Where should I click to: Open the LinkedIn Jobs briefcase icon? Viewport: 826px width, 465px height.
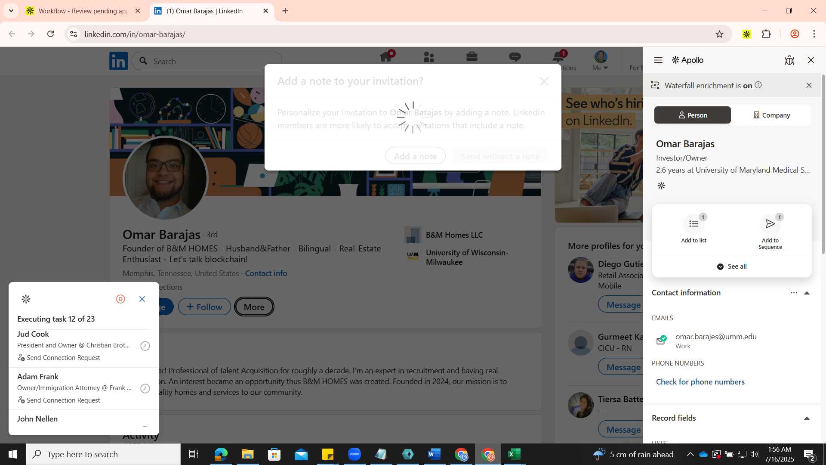coord(472,57)
